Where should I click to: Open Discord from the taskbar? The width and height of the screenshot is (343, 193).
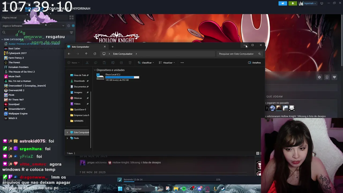[200, 189]
